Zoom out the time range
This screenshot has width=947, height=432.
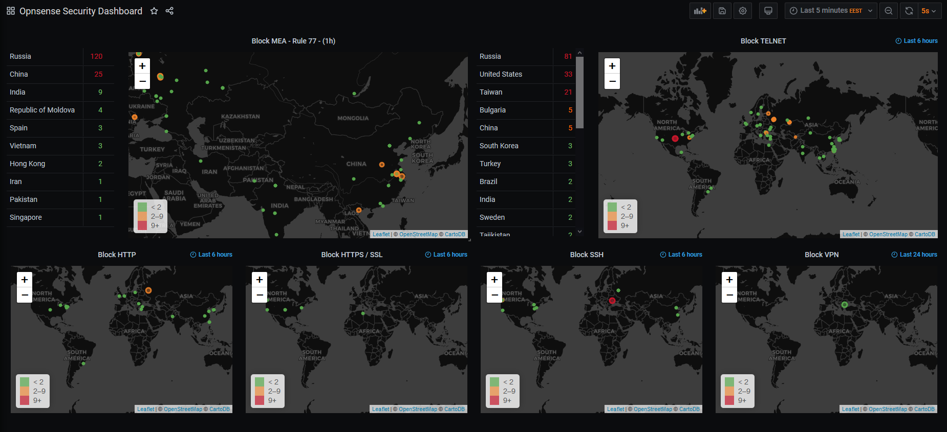pos(889,11)
